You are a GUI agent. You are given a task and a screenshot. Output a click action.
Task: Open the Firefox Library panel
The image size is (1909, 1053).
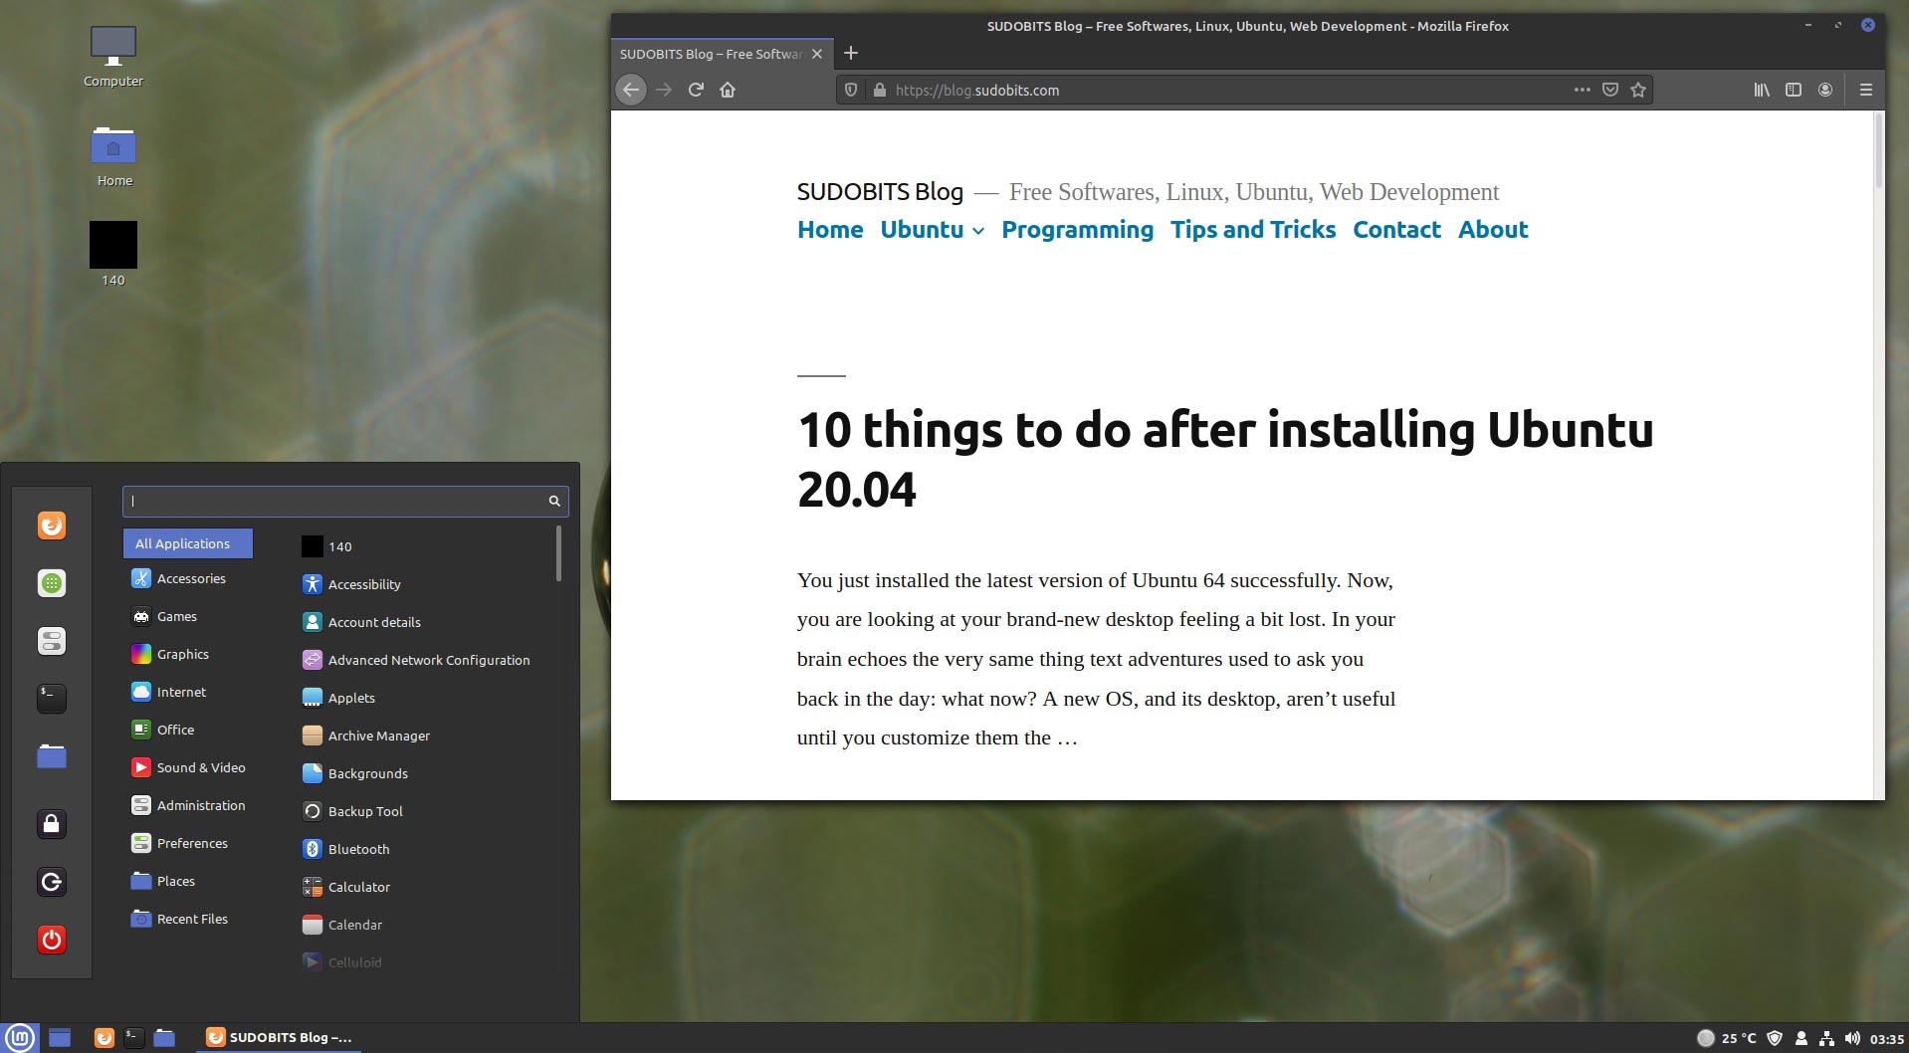[1760, 90]
